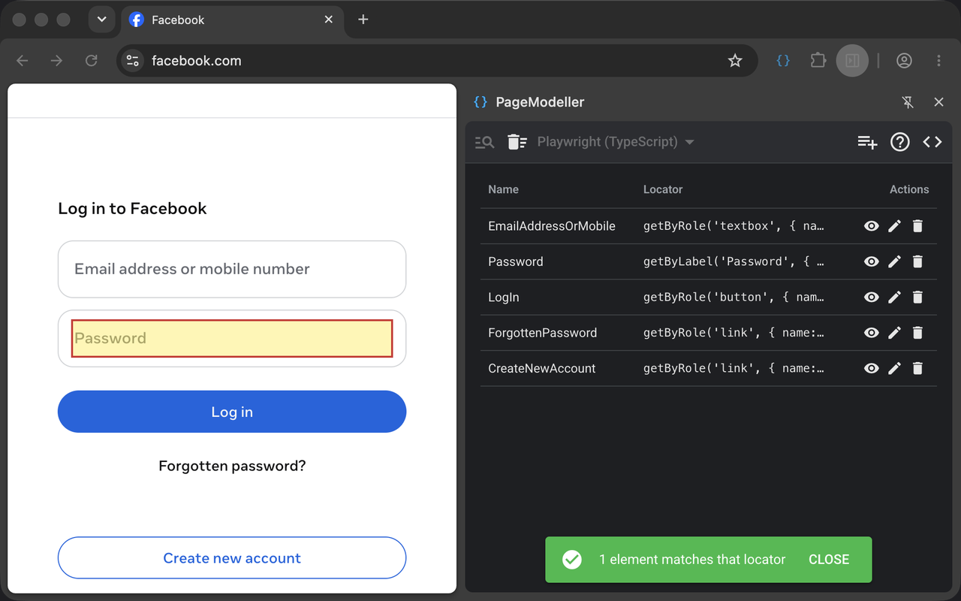Open PageModeller help icon
The height and width of the screenshot is (601, 961).
pyautogui.click(x=899, y=142)
